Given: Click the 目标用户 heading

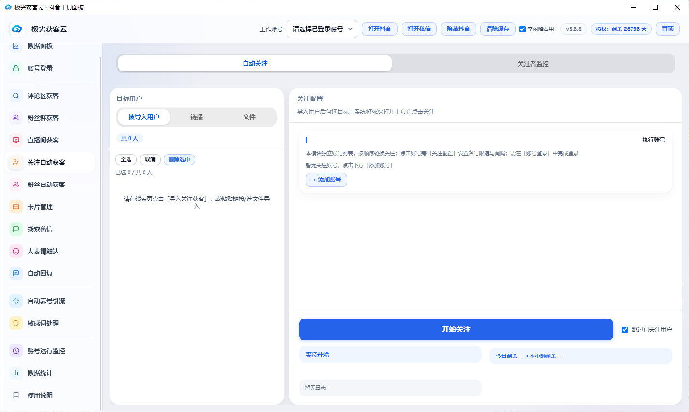Looking at the screenshot, I should point(129,99).
